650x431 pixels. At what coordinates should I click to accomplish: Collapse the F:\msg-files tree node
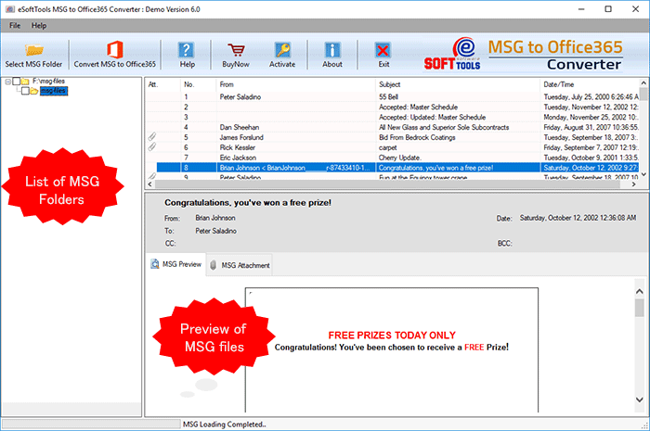(7, 82)
